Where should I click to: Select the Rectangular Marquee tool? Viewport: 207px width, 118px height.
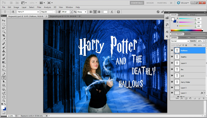[4, 24]
